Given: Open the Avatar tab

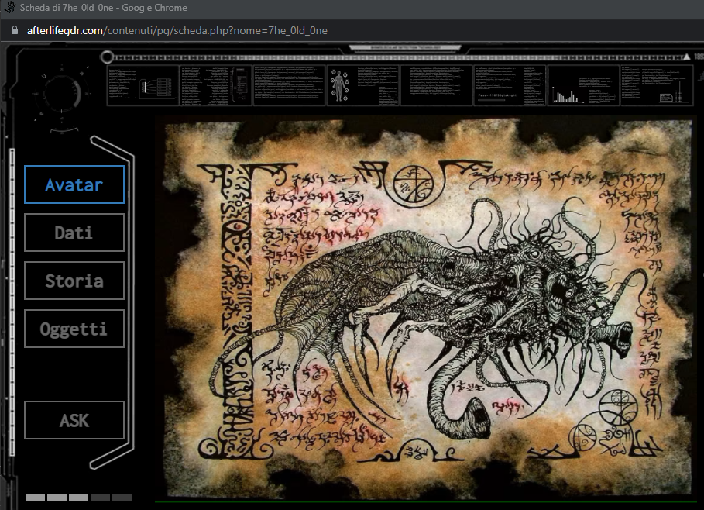Looking at the screenshot, I should click(74, 184).
